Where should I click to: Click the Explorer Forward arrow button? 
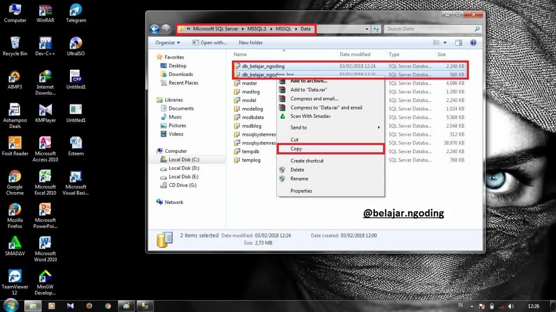click(x=165, y=29)
